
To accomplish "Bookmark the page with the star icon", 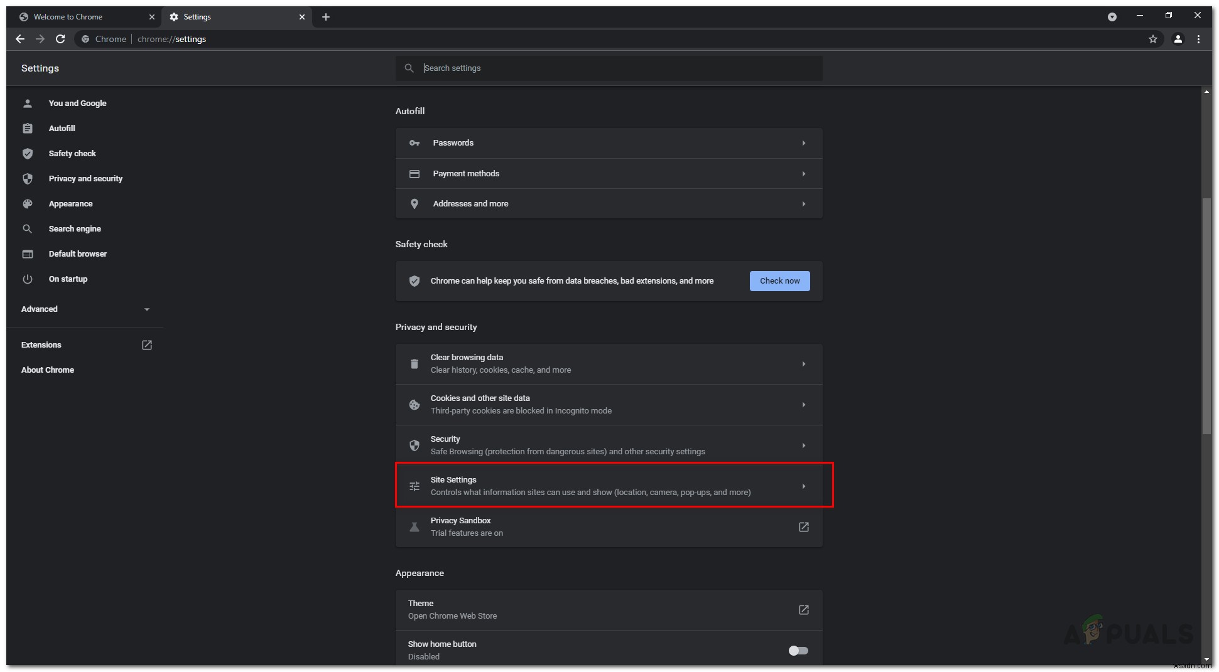I will pos(1152,39).
